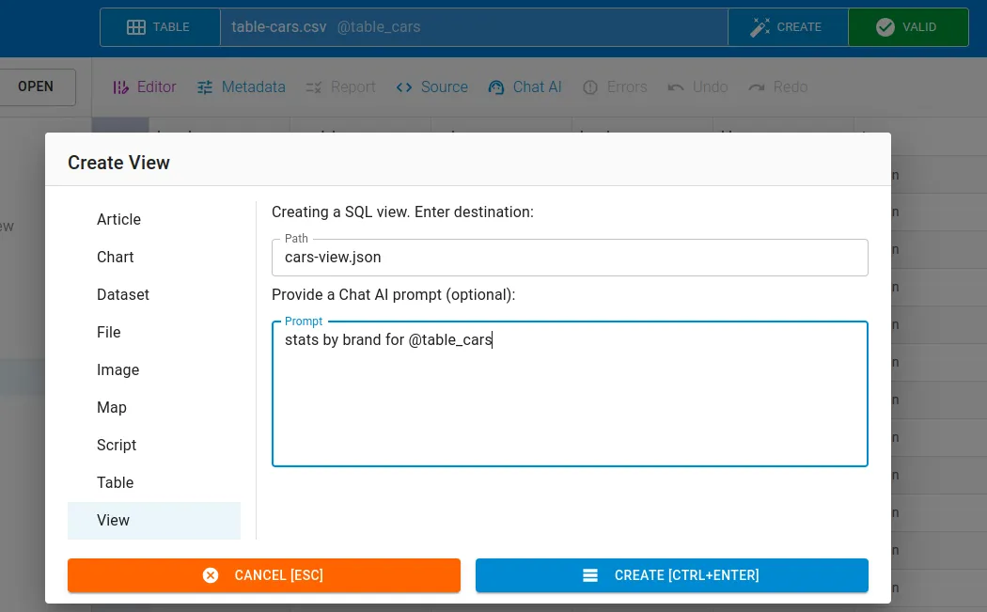Image resolution: width=987 pixels, height=612 pixels.
Task: Select Article in the Create View list
Action: [118, 219]
